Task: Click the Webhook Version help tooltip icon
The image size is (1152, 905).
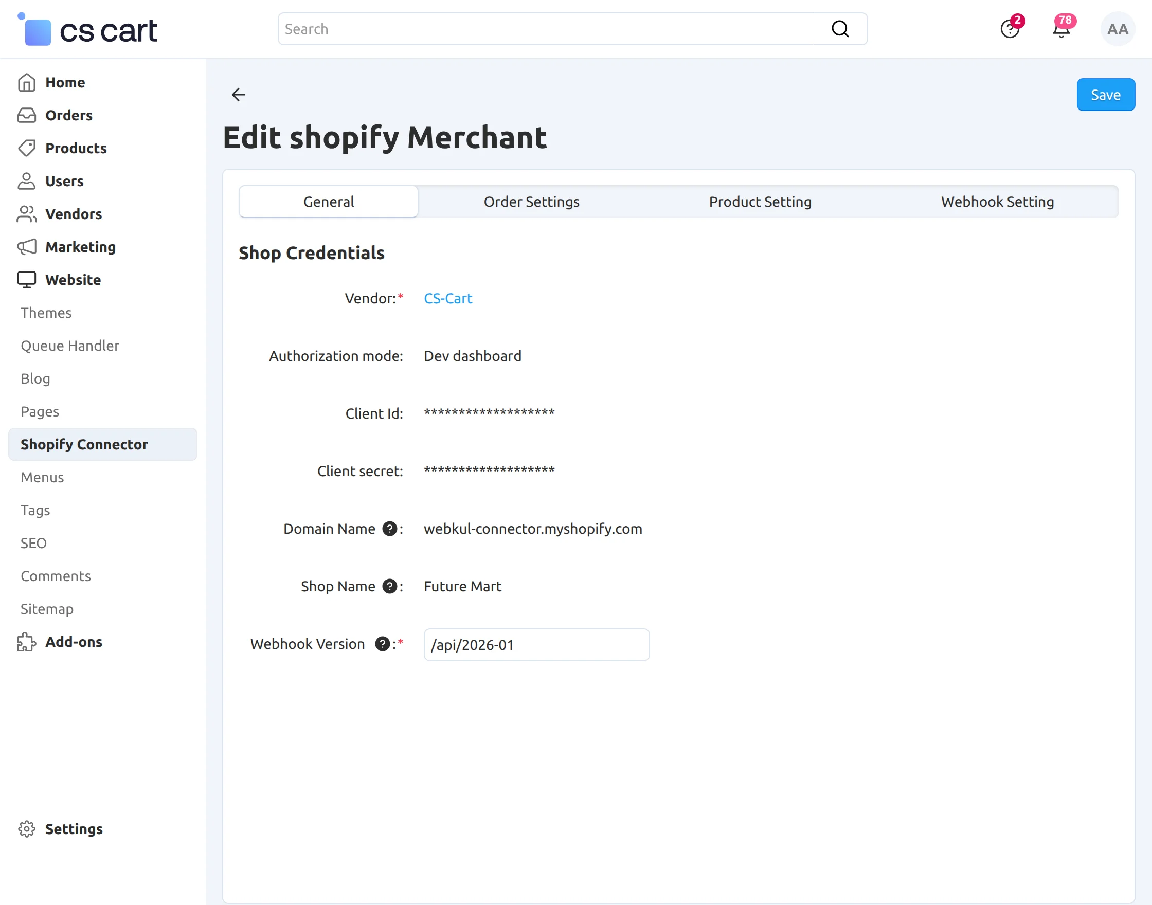Action: pos(382,644)
